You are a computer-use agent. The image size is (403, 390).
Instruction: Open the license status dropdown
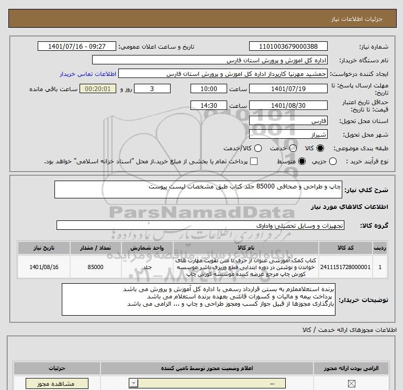click(207, 383)
